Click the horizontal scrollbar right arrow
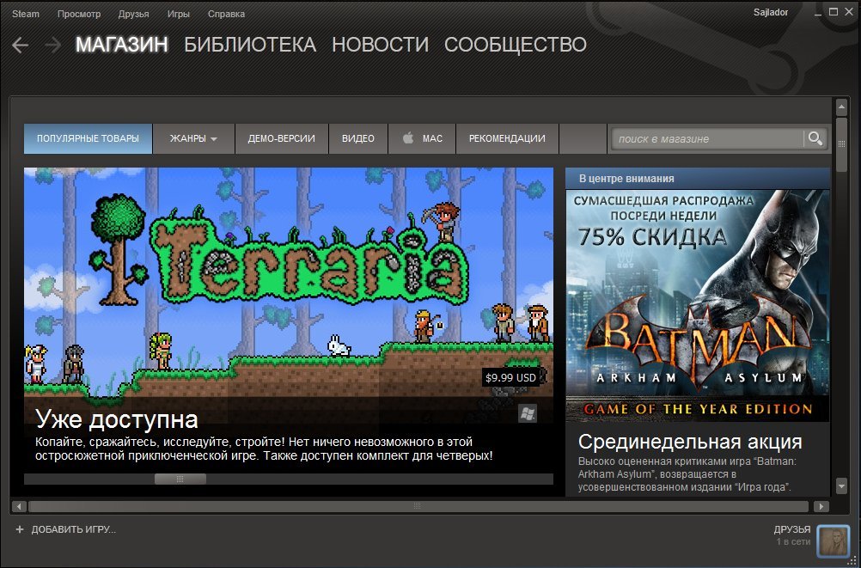The width and height of the screenshot is (861, 568). pyautogui.click(x=821, y=506)
